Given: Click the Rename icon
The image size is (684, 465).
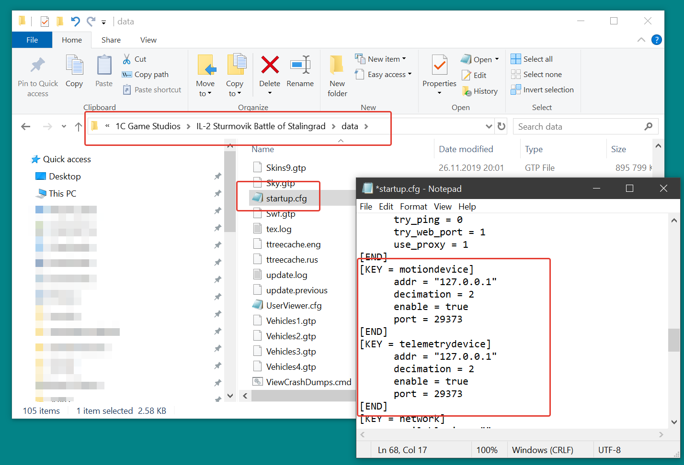Looking at the screenshot, I should point(300,65).
